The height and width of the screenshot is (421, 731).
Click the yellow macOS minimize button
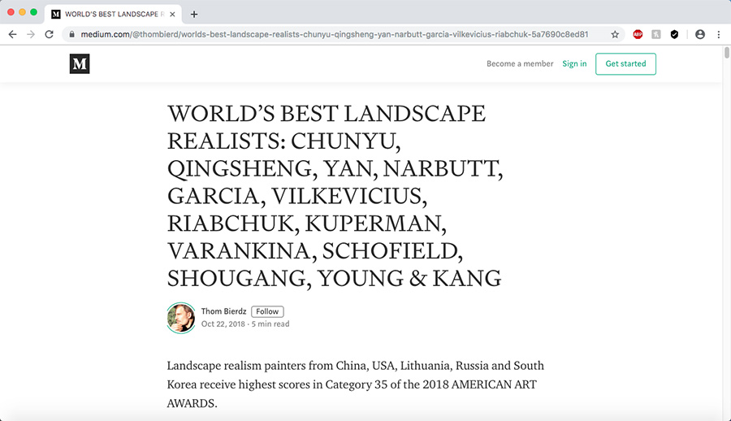click(x=22, y=12)
